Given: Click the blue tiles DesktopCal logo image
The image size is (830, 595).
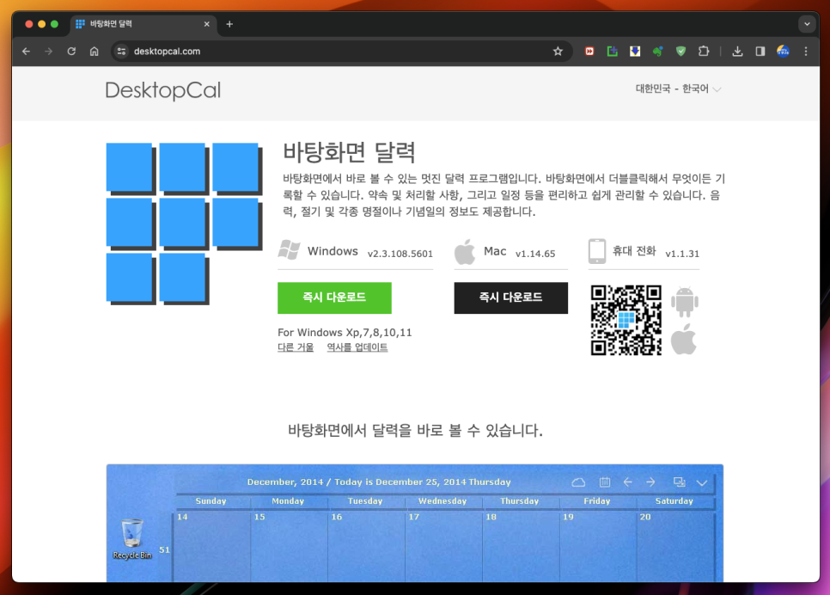Looking at the screenshot, I should [x=184, y=224].
